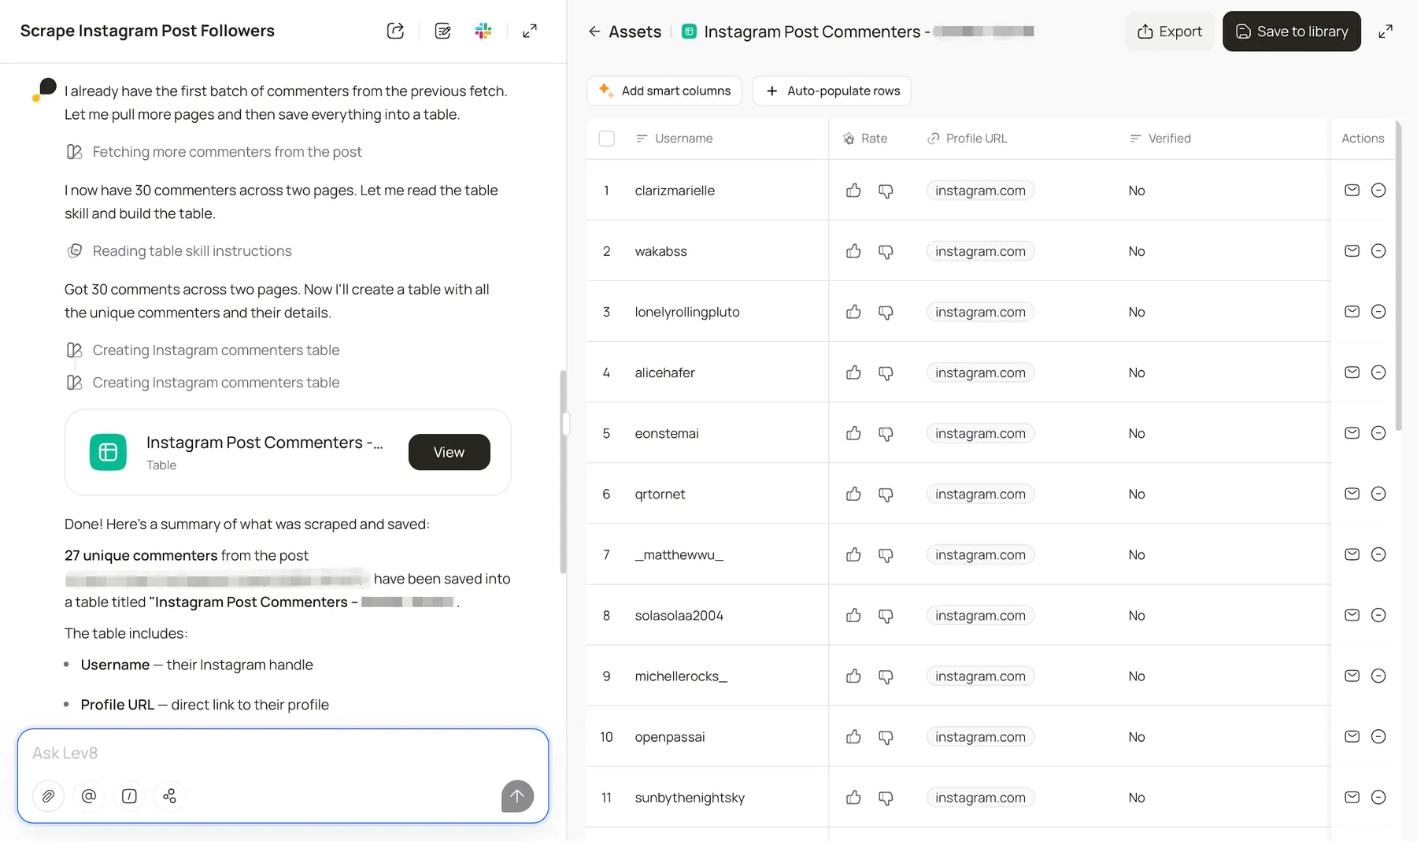1417x841 pixels.
Task: Click the connections icon in chat input
Action: pos(169,796)
